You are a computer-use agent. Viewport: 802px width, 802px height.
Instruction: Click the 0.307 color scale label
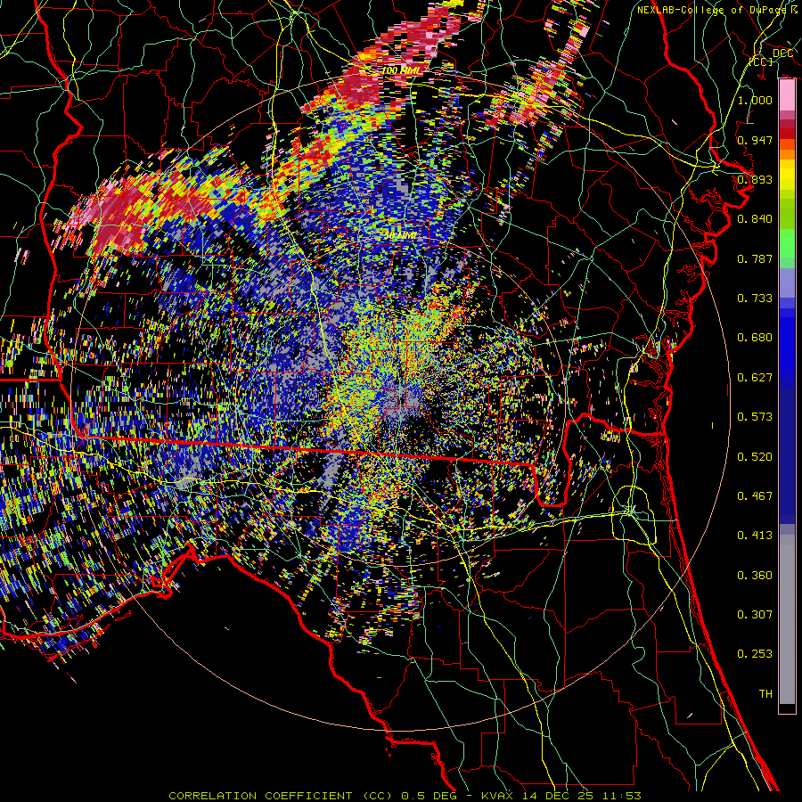click(755, 615)
